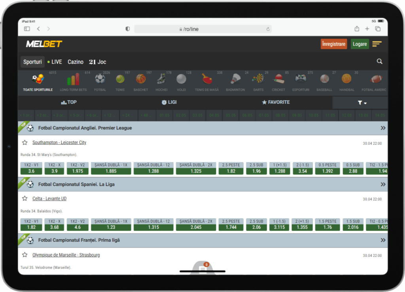Click the Safari share icon
The height and width of the screenshot is (292, 405).
[357, 28]
